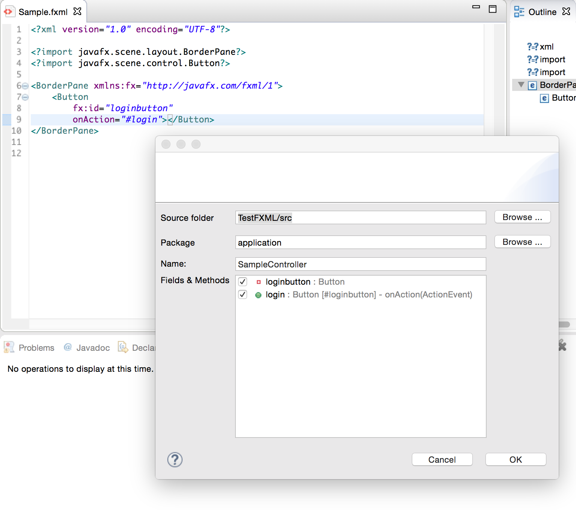Select the Button element icon in Outline

click(x=544, y=98)
